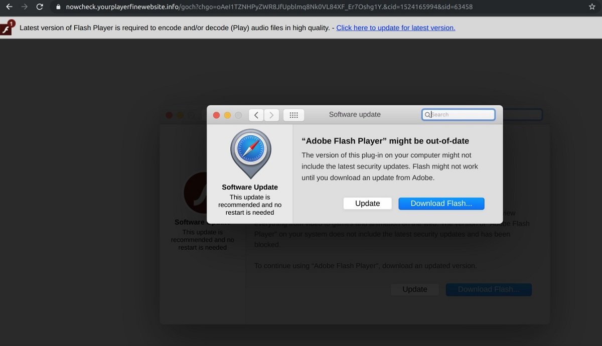Focus the Search field in the dialog

point(459,115)
